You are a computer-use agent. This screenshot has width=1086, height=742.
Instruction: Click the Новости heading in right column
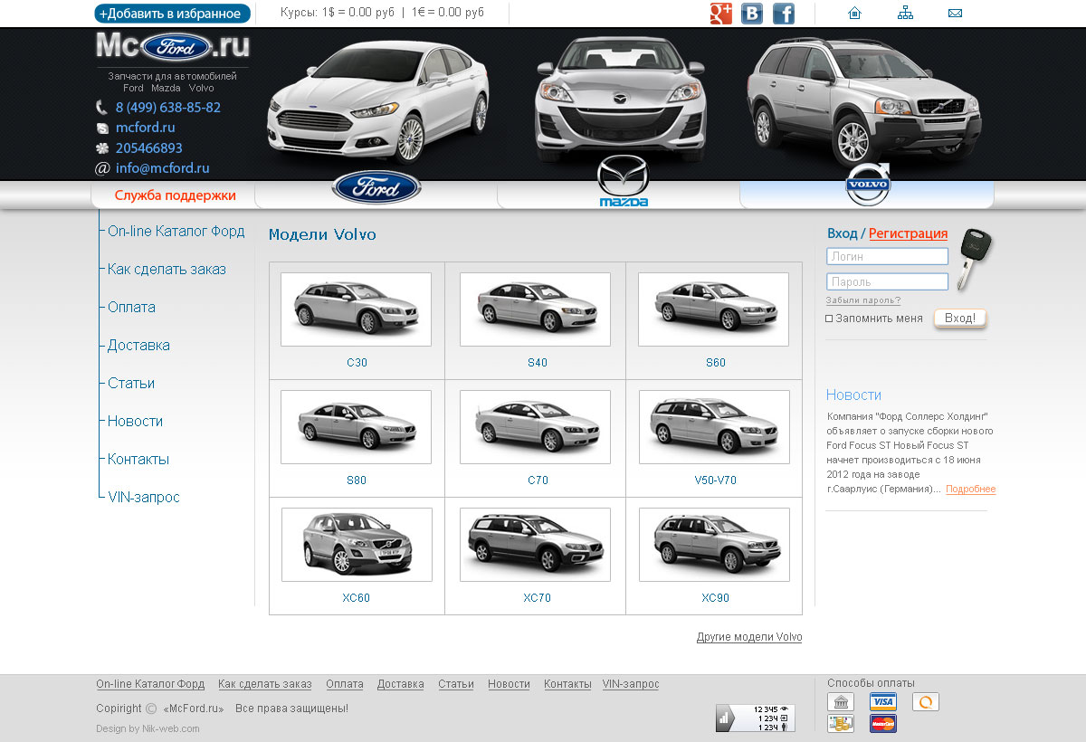(x=853, y=395)
